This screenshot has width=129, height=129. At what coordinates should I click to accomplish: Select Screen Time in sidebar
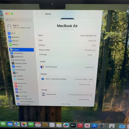pyautogui.click(x=21, y=92)
